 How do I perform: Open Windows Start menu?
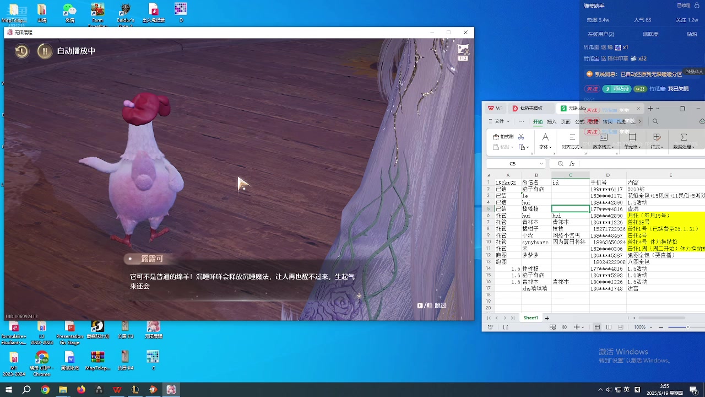click(x=9, y=390)
